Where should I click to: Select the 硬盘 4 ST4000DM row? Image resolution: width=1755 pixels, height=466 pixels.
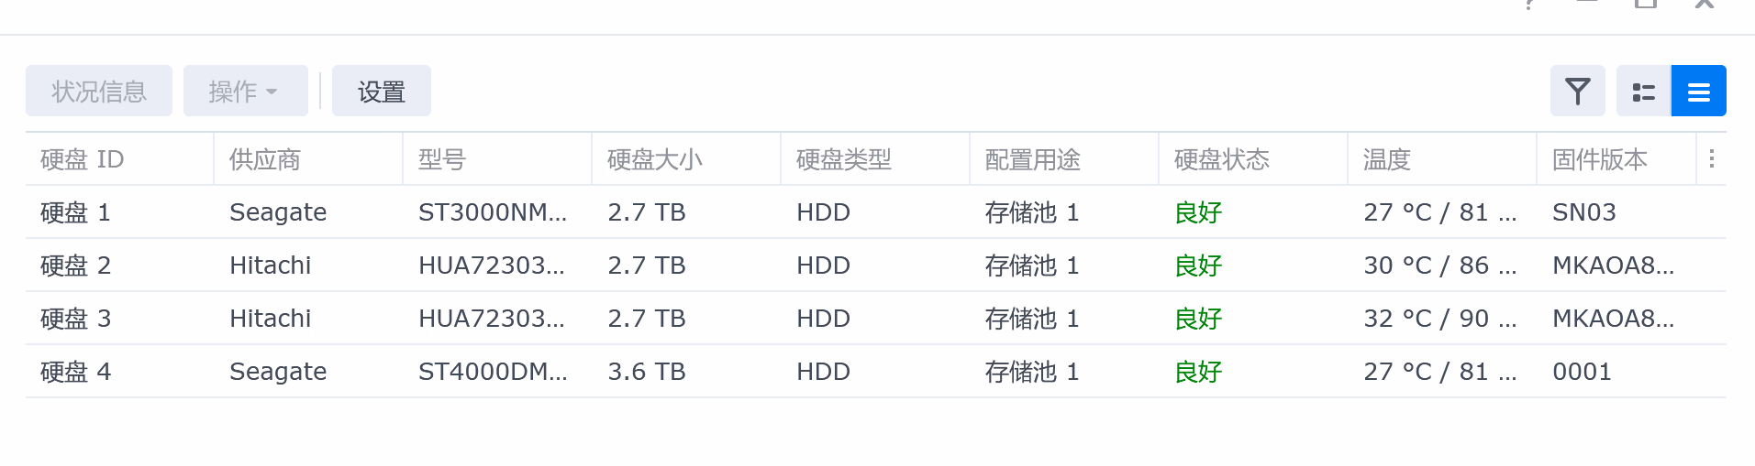pos(876,372)
